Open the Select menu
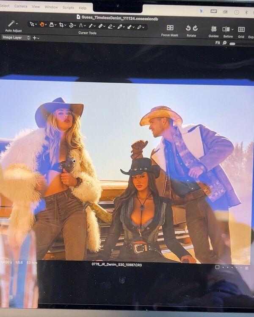 [x=4, y=6]
